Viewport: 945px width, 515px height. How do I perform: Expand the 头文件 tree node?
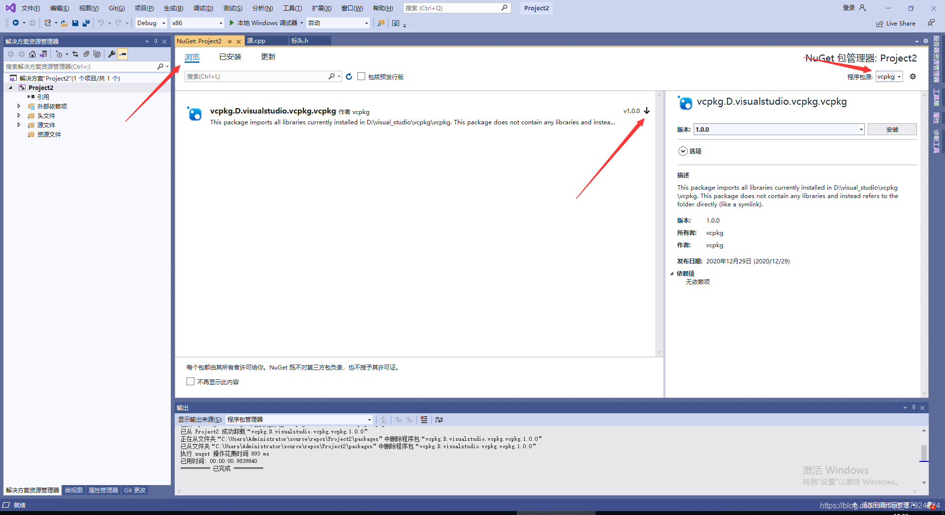19,115
